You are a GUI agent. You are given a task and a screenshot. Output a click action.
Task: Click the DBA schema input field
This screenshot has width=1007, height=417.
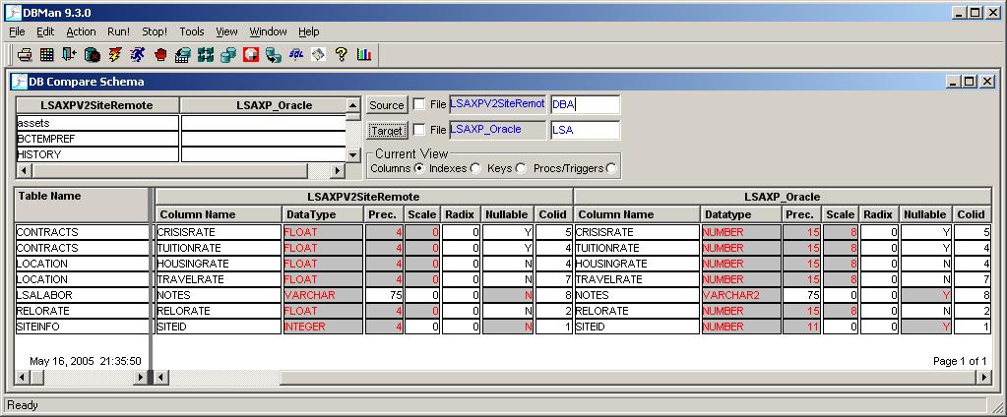(585, 104)
